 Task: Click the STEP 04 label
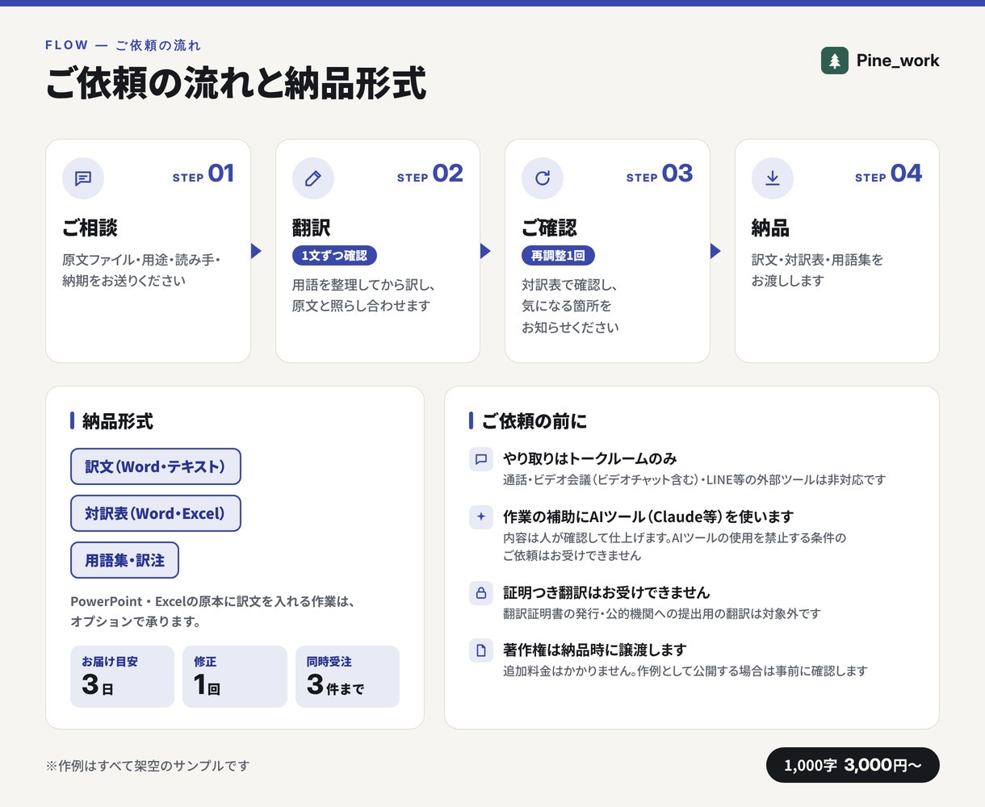[x=889, y=174]
